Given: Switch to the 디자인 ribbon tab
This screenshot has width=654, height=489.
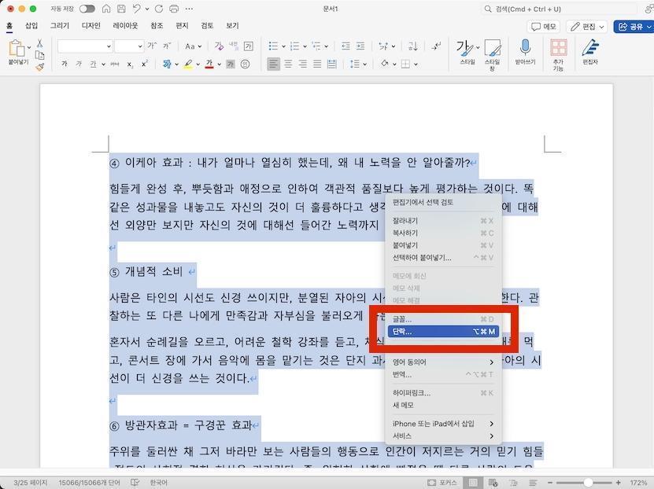Looking at the screenshot, I should (x=91, y=26).
